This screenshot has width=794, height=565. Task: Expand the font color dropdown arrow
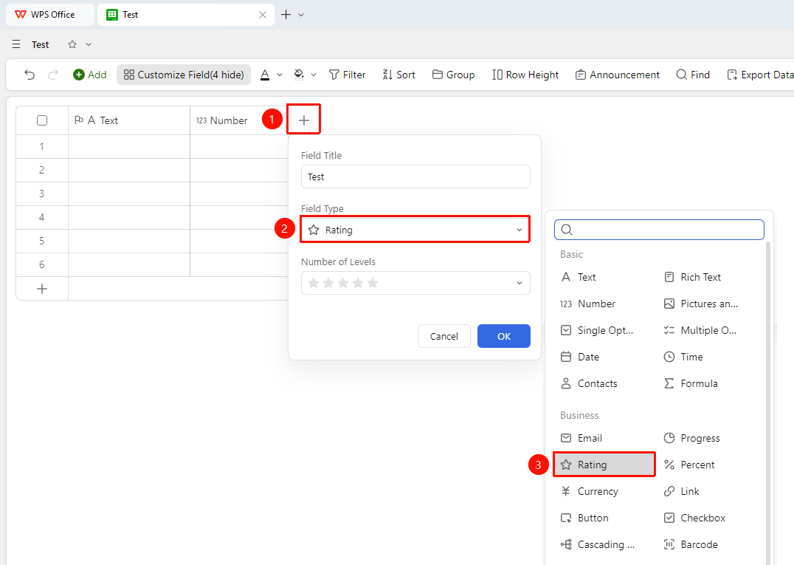[280, 75]
